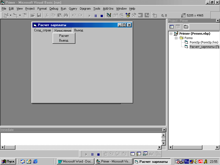Click Quick Watch glasses icon in Debug toolbar

click(152, 154)
